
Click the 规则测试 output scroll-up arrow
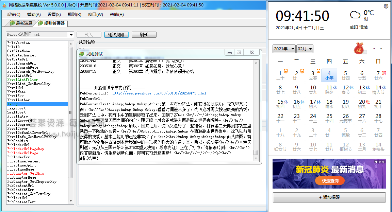tap(256, 63)
